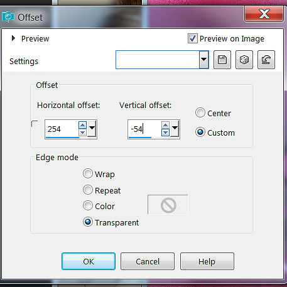Click the Help button

click(x=207, y=261)
